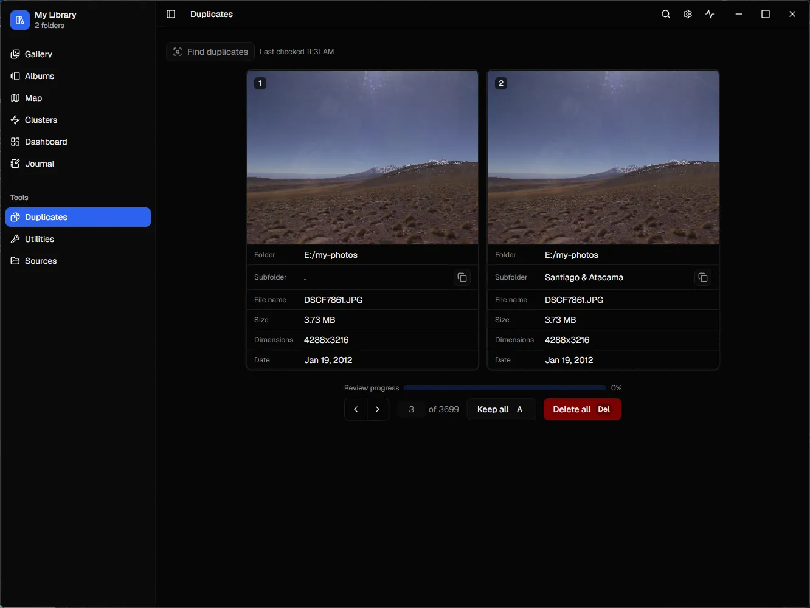The height and width of the screenshot is (608, 810).
Task: Click Find duplicates button
Action: pos(210,52)
